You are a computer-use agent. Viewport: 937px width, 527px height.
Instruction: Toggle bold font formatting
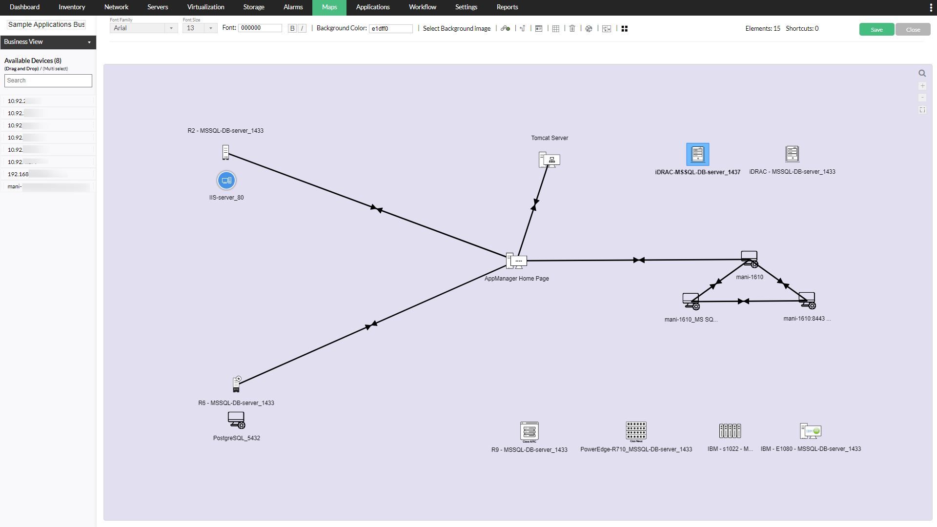pos(292,28)
